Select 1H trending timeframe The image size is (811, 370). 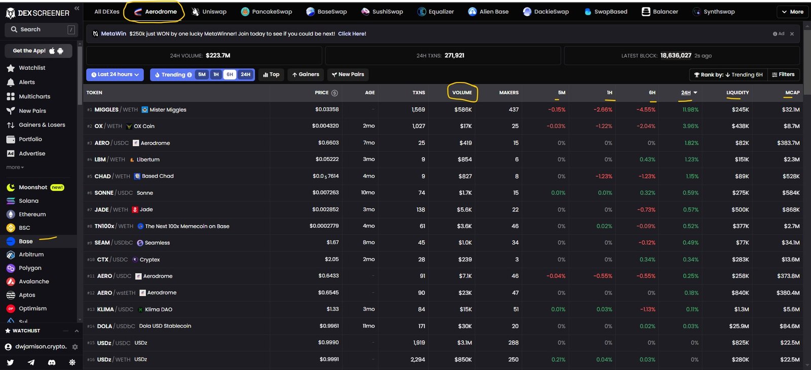[x=216, y=74]
